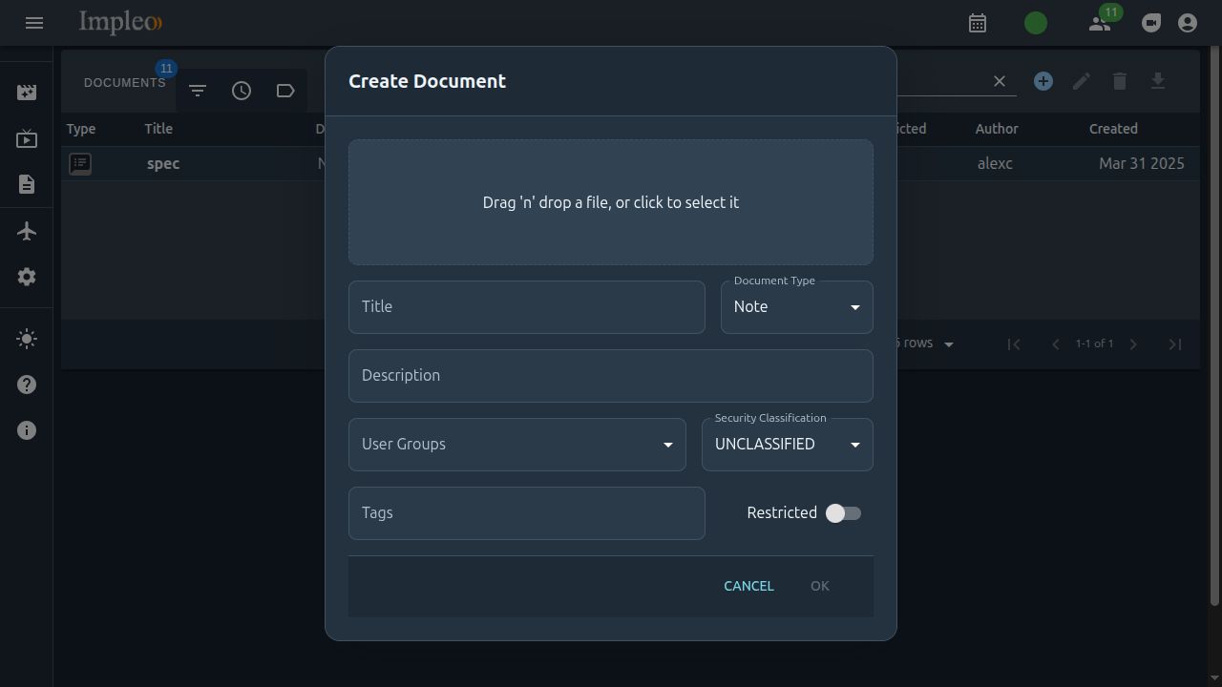Click the CANCEL button

tap(748, 586)
